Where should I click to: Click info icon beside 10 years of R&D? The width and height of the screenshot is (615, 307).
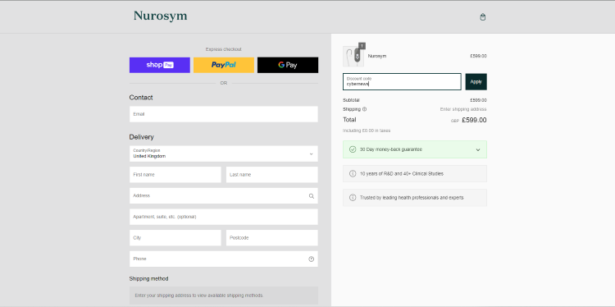pyautogui.click(x=353, y=173)
